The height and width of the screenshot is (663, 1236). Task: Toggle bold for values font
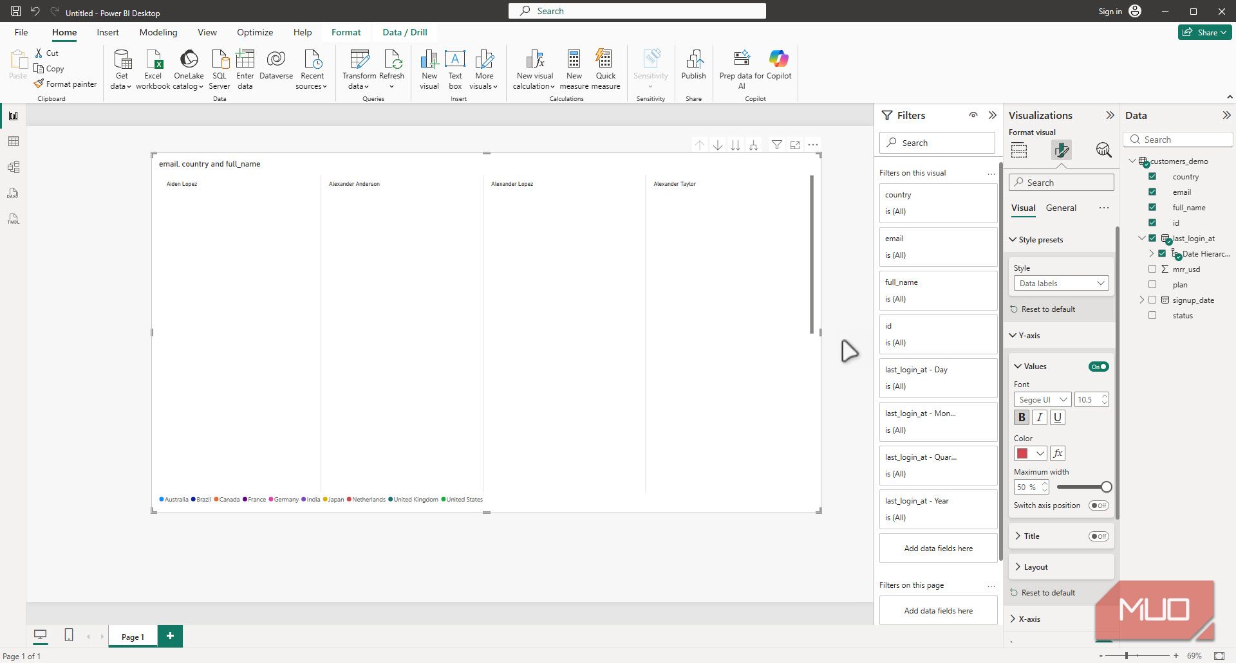click(x=1022, y=417)
